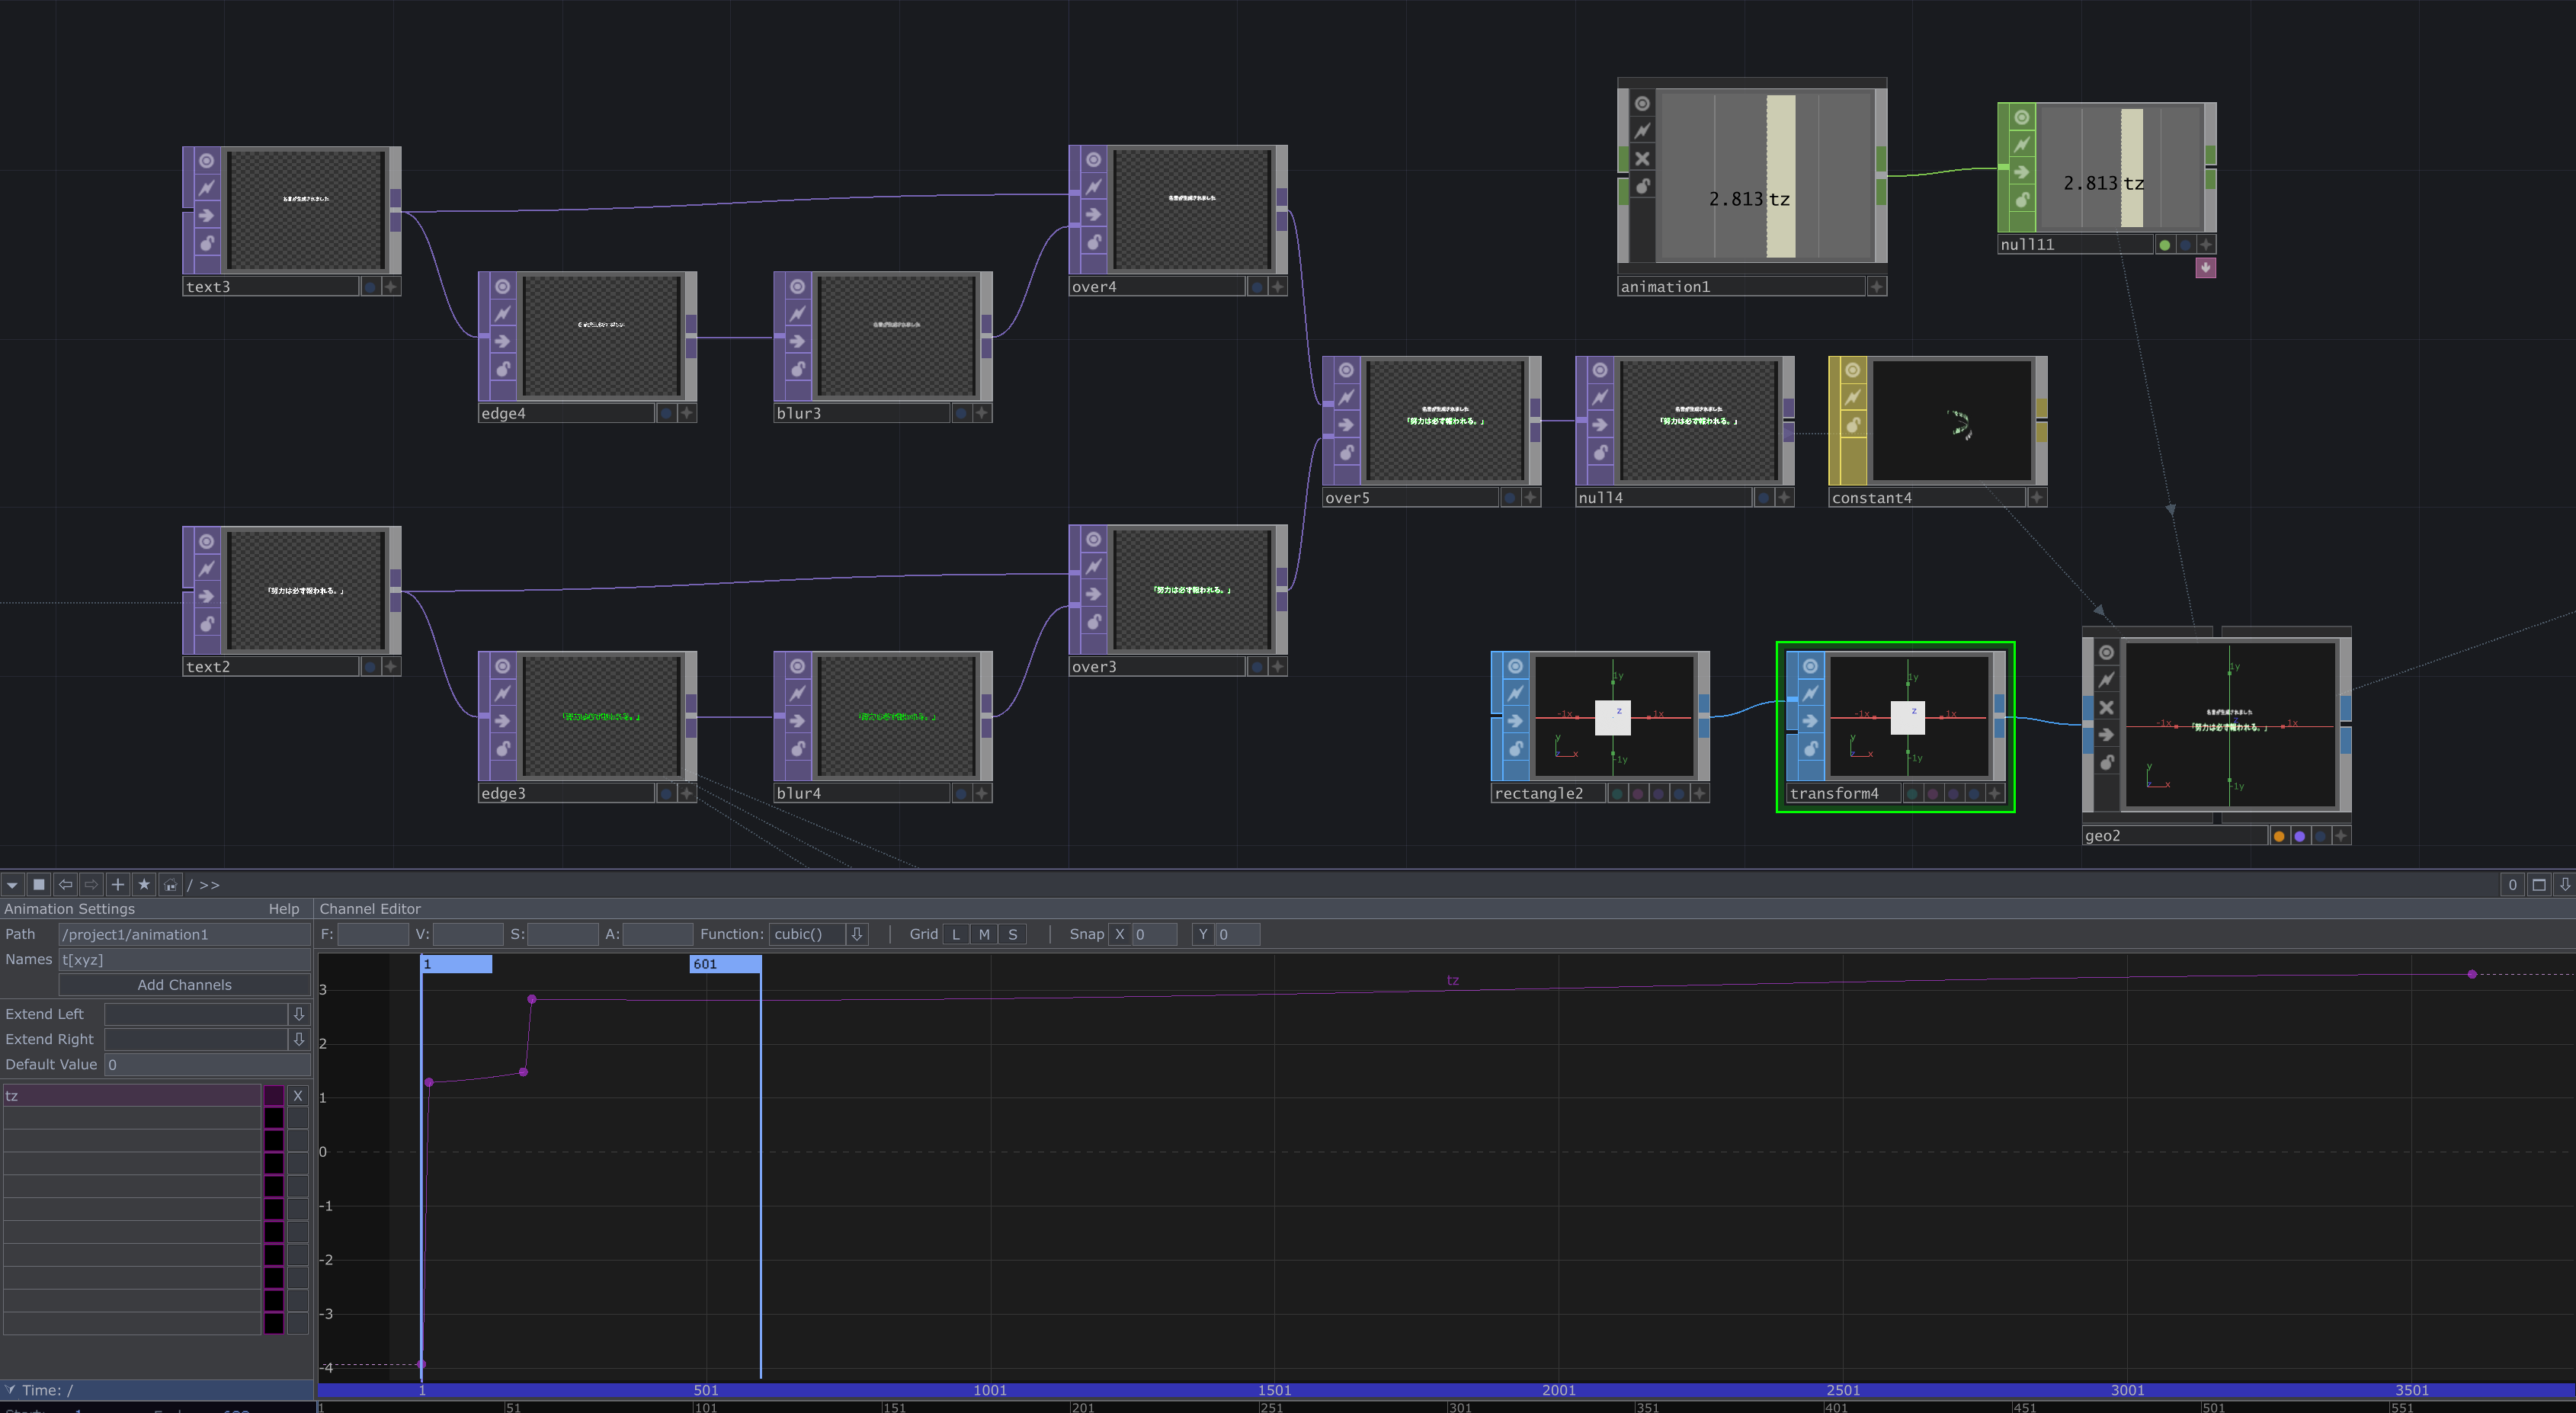Click the bookmark star icon
This screenshot has width=2576, height=1413.
pyautogui.click(x=144, y=885)
